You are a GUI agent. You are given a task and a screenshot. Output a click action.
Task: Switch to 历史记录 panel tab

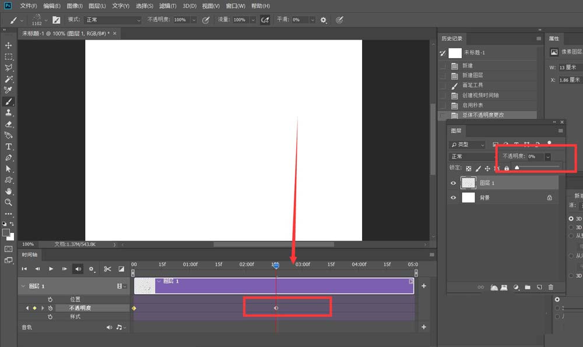click(x=452, y=38)
